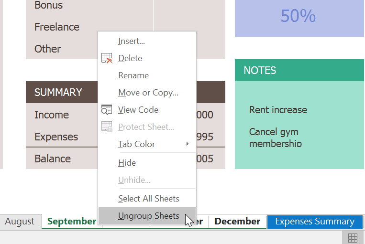Screen dimensions: 365x244
Task: Switch to the August sheet tab
Action: [20, 222]
